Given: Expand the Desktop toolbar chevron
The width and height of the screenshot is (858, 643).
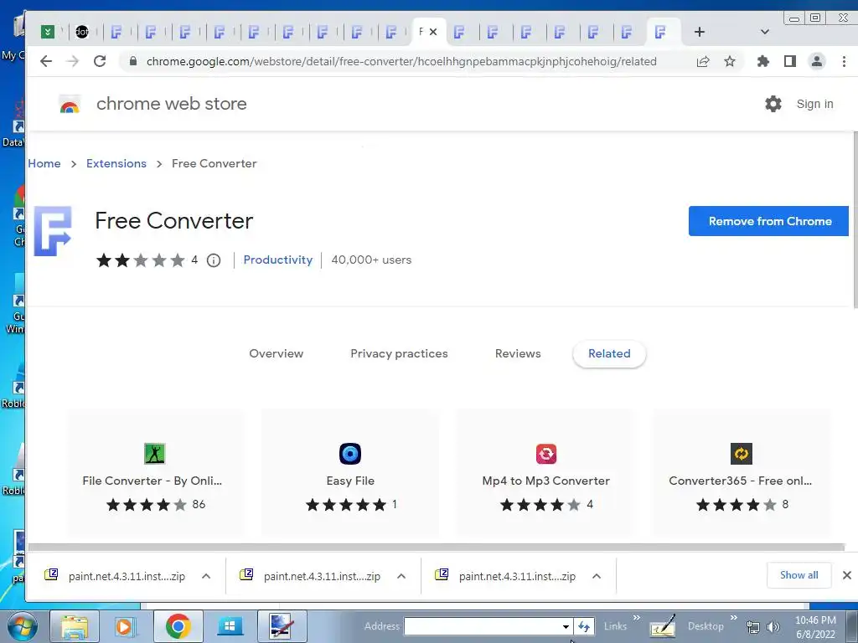Looking at the screenshot, I should 733,618.
